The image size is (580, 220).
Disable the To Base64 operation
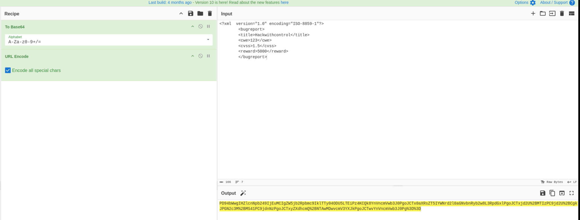coord(200,26)
